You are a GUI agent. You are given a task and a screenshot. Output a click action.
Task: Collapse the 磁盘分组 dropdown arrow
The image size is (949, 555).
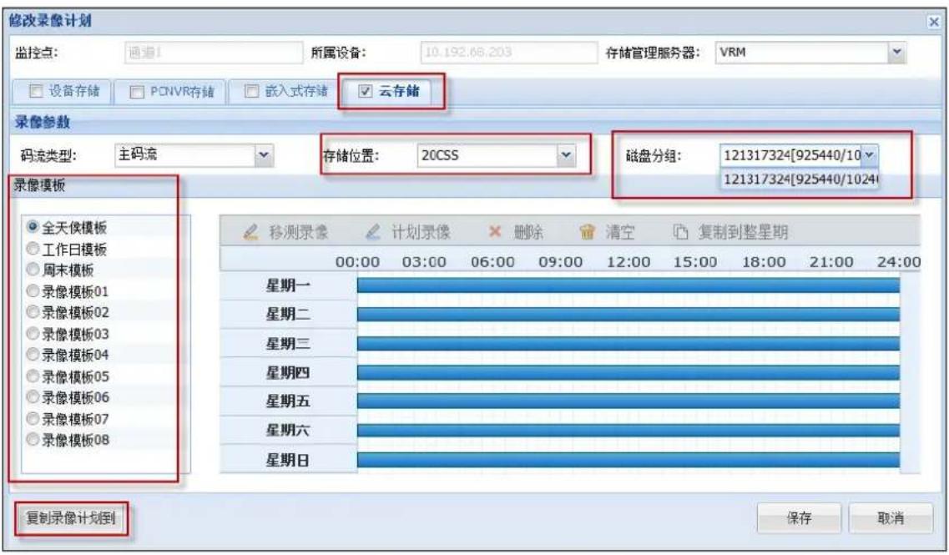coord(869,155)
